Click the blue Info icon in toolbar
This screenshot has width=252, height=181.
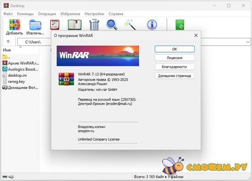152,25
